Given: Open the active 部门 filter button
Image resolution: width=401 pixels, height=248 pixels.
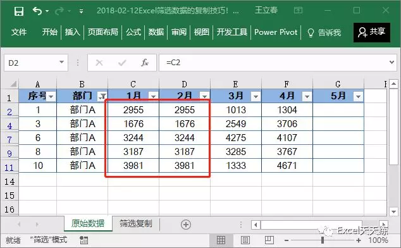Looking at the screenshot, I should 102,97.
